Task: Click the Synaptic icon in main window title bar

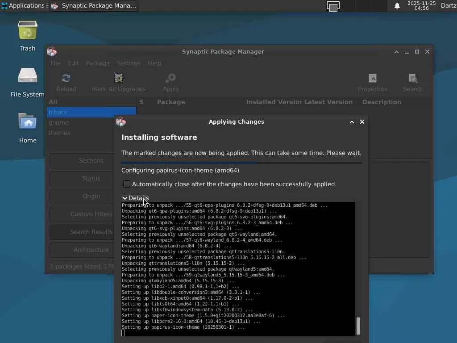Action: 52,52
